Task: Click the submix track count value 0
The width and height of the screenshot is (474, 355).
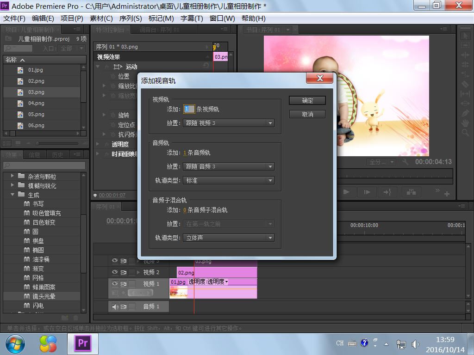Action: click(x=185, y=210)
